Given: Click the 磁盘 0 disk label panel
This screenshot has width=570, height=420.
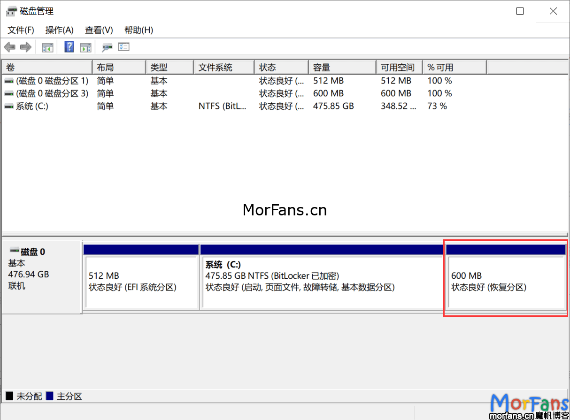Looking at the screenshot, I should click(x=42, y=277).
